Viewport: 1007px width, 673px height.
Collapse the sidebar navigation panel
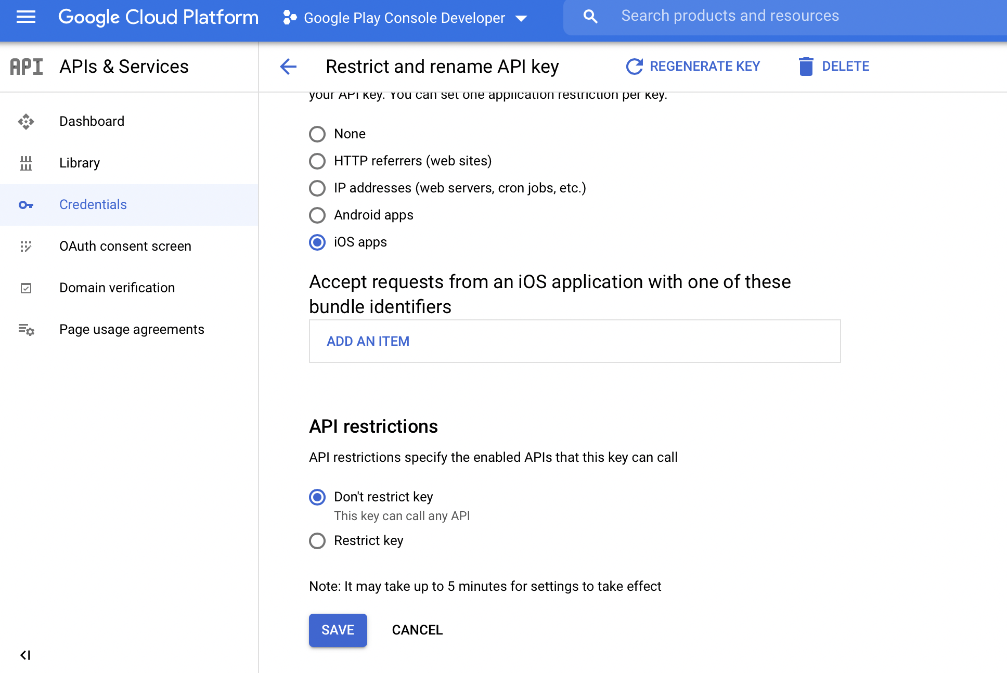[x=25, y=655]
